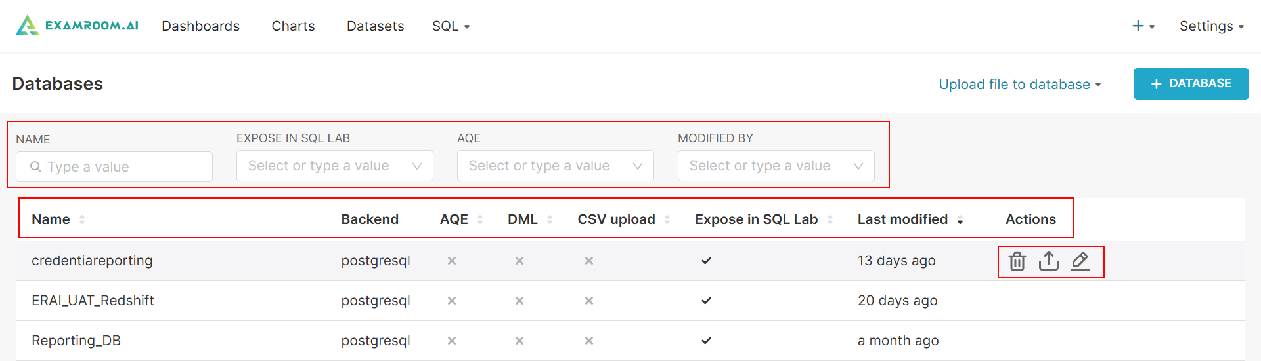1261x361 pixels.
Task: Export the credentiareporting database
Action: click(1048, 261)
